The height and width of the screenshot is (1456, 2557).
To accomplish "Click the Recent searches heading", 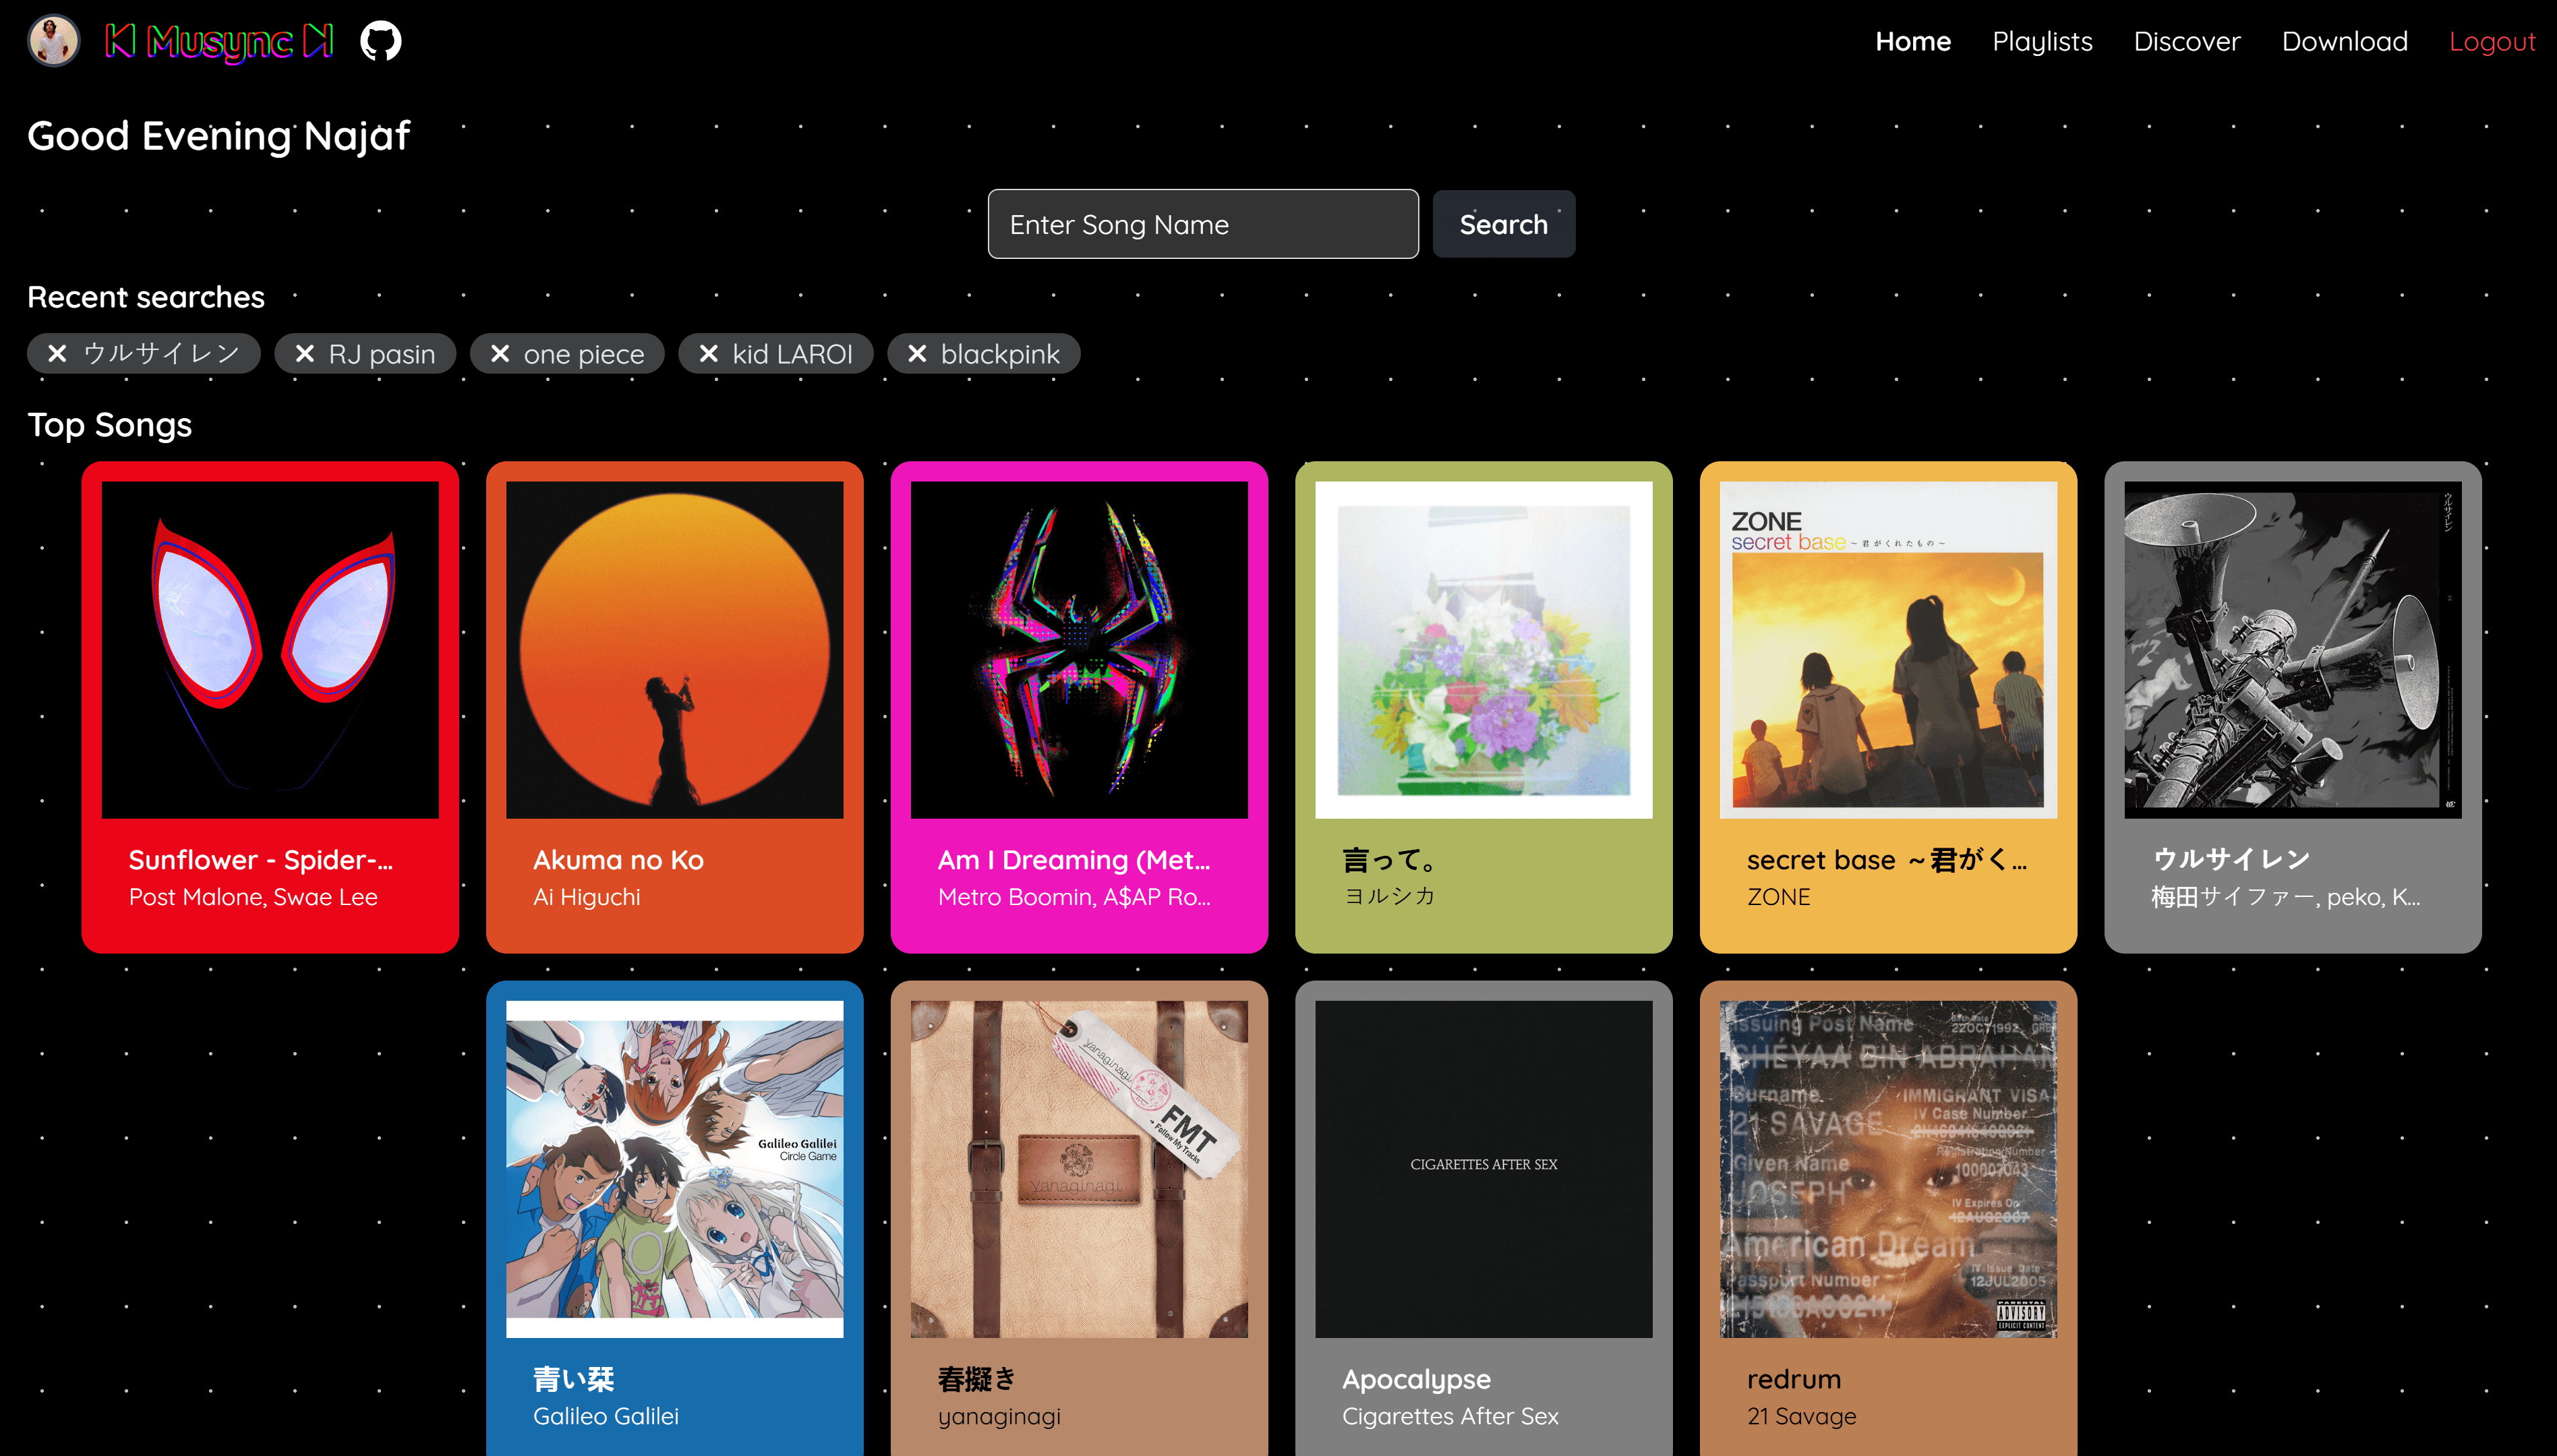I will pos(146,297).
